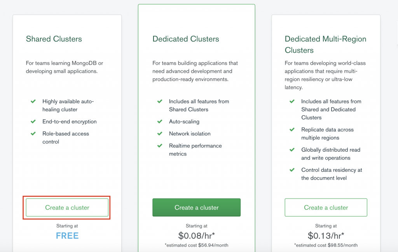Image resolution: width=398 pixels, height=252 pixels.
Task: Select the 'Dedicated Multi-Region Clusters' heading
Action: tap(325, 44)
